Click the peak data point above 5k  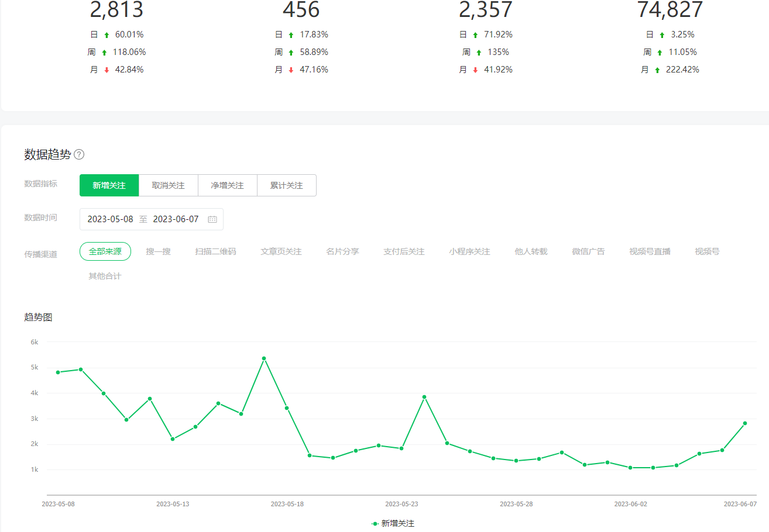tap(264, 358)
